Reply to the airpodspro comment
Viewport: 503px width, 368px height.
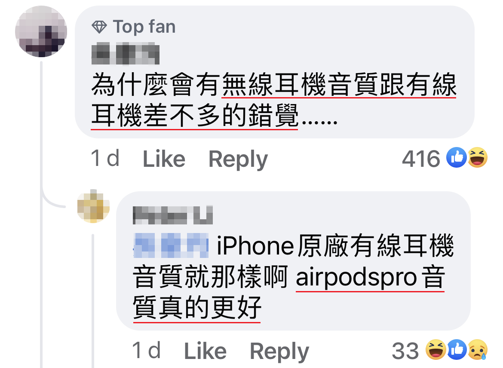pyautogui.click(x=279, y=352)
